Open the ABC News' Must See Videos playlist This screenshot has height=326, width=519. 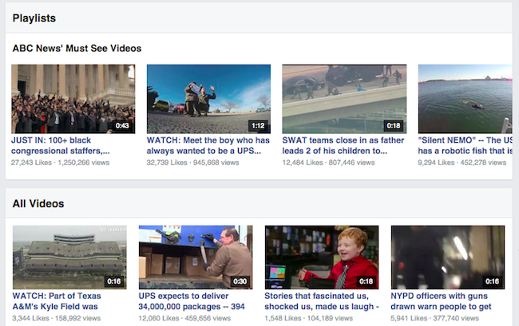[77, 48]
